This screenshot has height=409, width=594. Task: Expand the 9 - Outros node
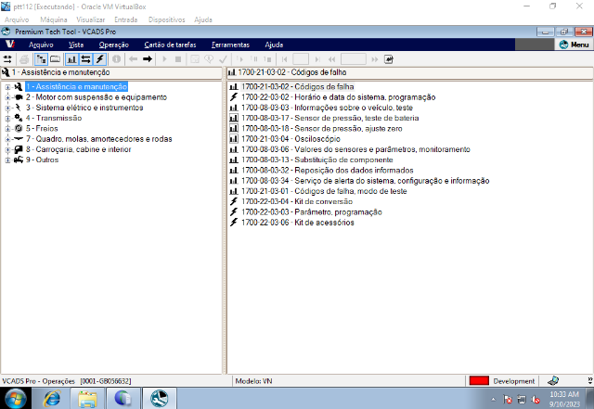[7, 160]
